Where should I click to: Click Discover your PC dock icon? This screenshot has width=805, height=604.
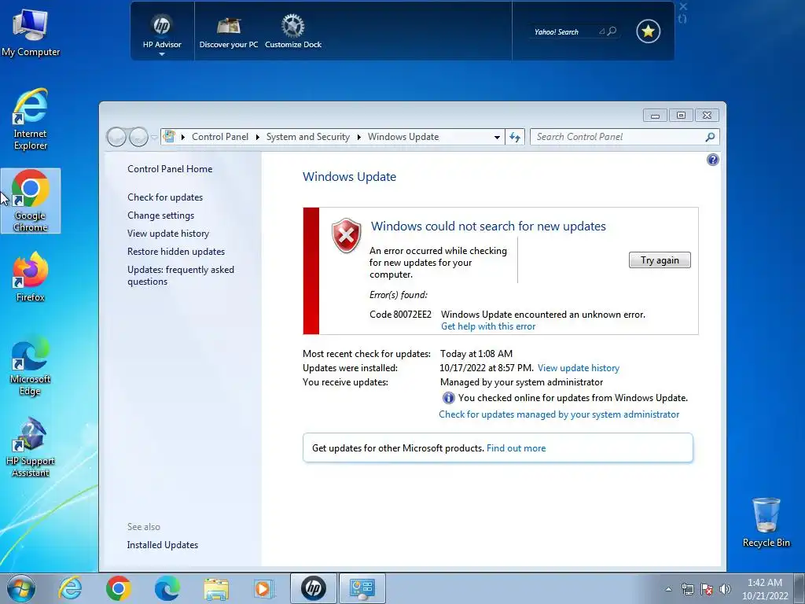point(229,31)
